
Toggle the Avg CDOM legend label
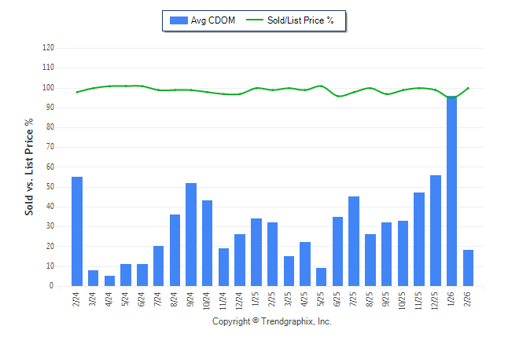click(212, 20)
